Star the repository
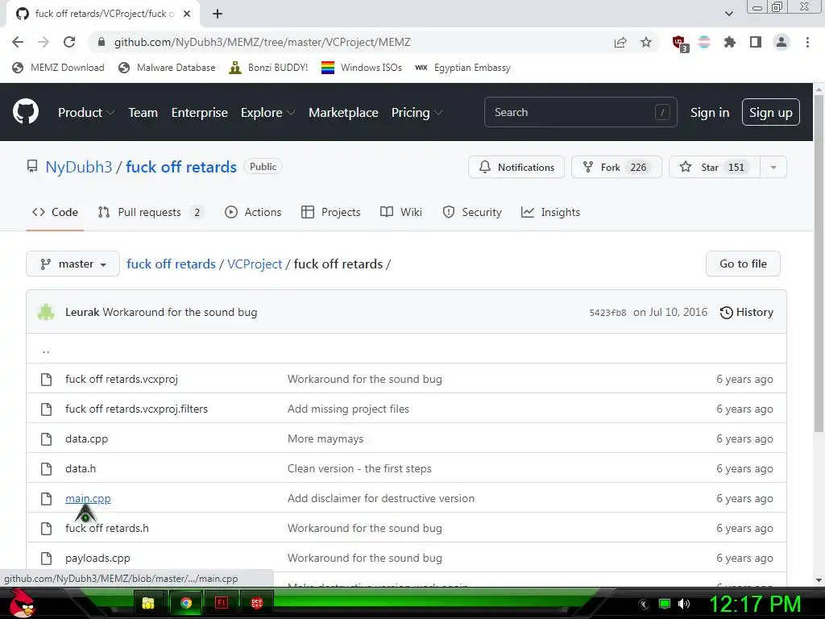 pos(715,167)
